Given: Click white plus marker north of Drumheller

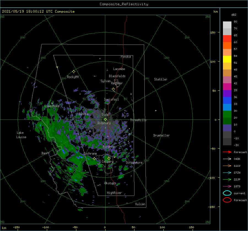Looking at the screenshot, I should point(156,110).
